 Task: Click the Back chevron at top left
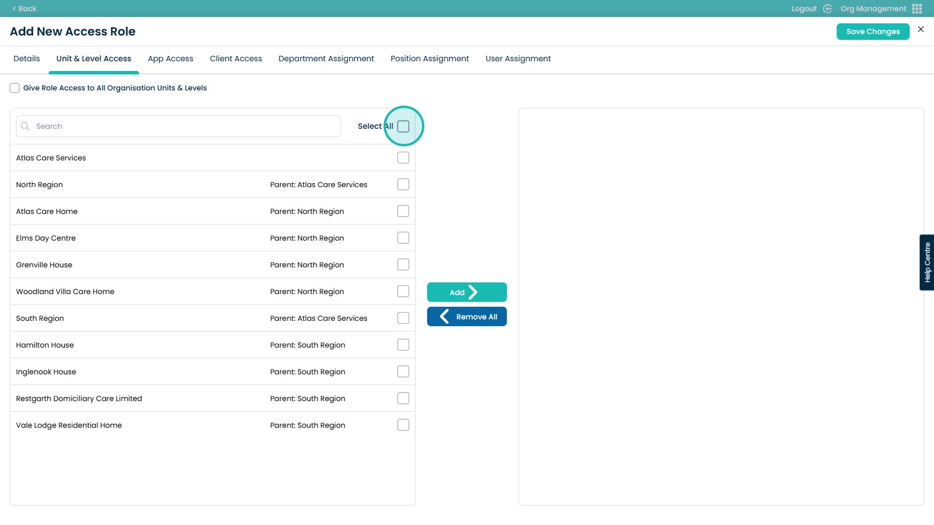click(x=14, y=9)
